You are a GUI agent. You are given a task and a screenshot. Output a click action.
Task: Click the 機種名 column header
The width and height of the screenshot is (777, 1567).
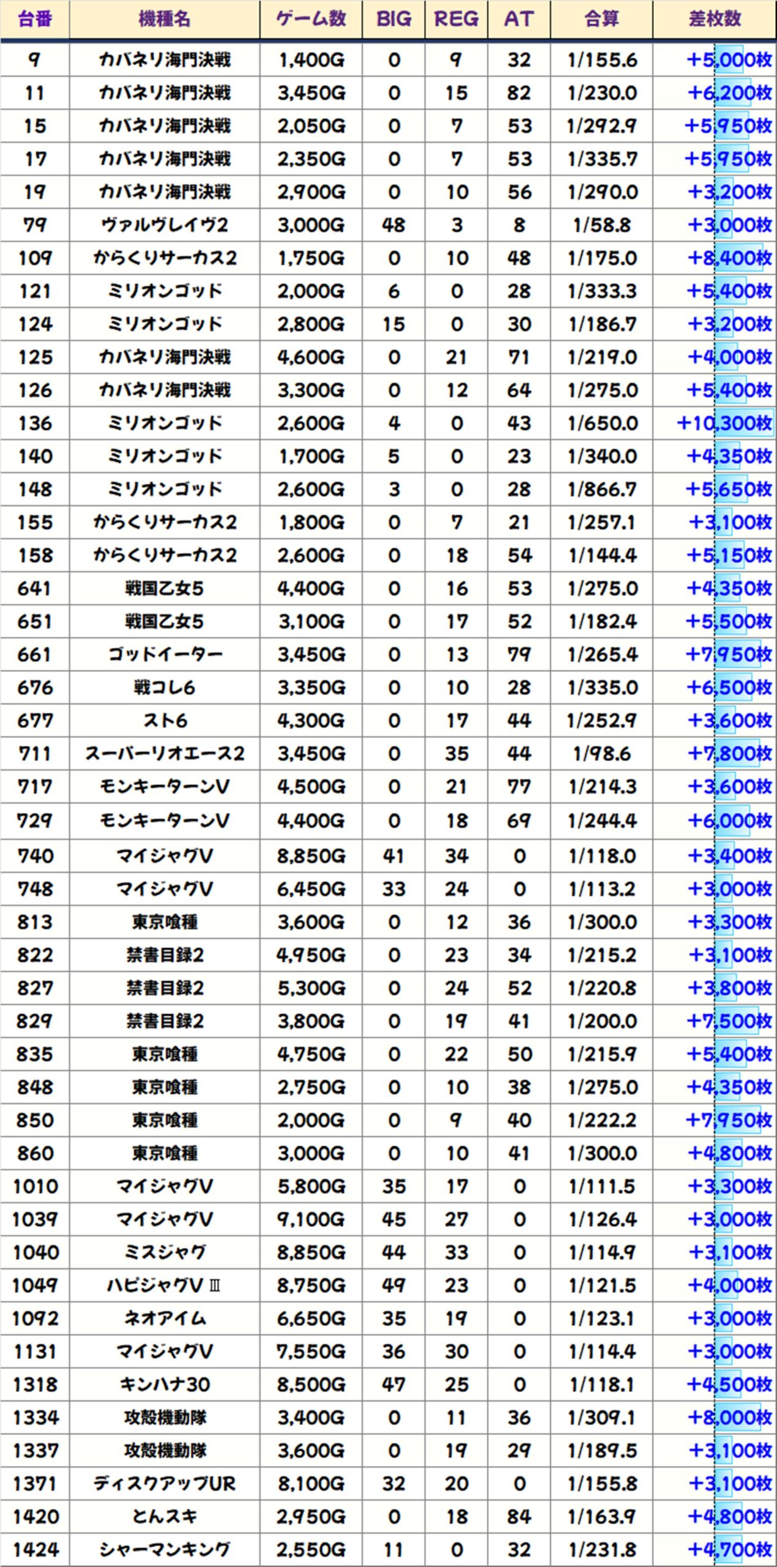165,19
